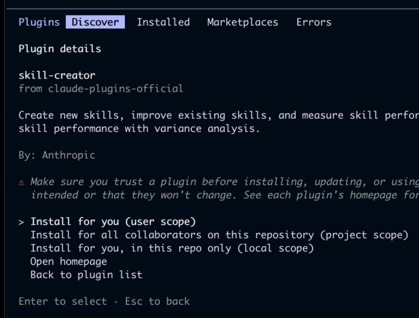Choose Install for all collaborators (project scope)

point(219,235)
